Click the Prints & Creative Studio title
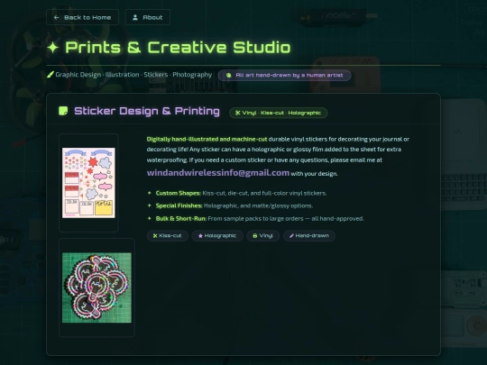 point(178,48)
